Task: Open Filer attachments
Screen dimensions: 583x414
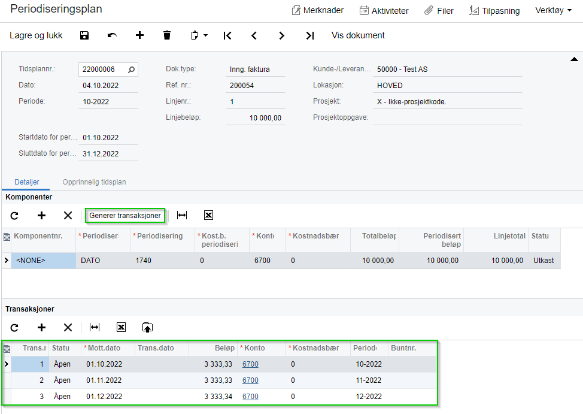Action: tap(439, 11)
